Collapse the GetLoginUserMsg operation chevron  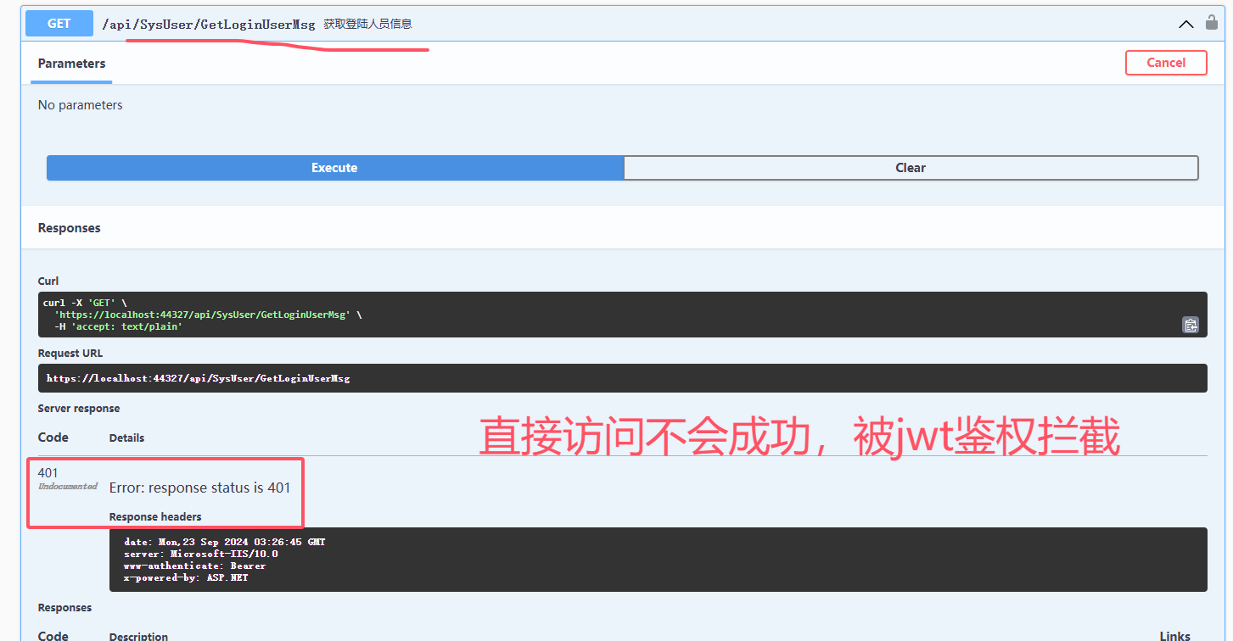(x=1186, y=25)
